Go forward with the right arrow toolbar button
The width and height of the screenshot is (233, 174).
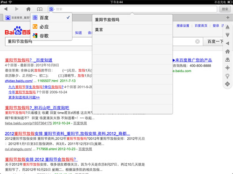pos(17,9)
